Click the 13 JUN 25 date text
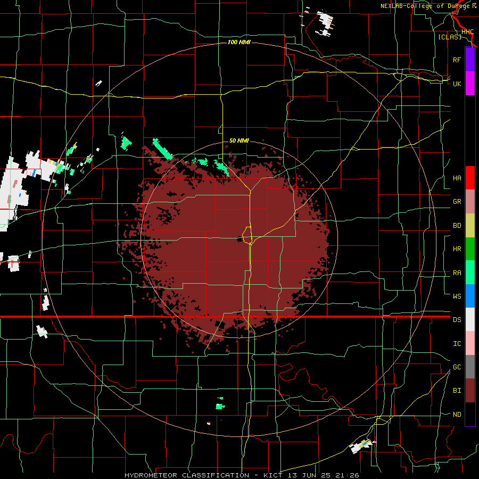The image size is (479, 479). point(309,475)
